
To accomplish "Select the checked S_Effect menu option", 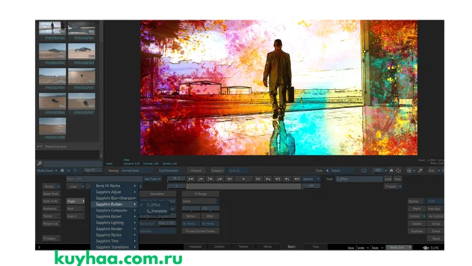I will pos(154,205).
